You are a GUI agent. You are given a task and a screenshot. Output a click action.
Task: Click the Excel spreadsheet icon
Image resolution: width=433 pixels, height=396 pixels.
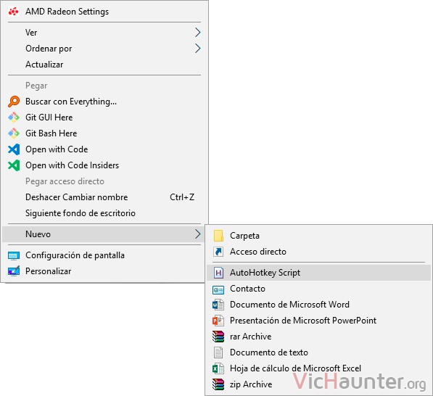coord(218,368)
